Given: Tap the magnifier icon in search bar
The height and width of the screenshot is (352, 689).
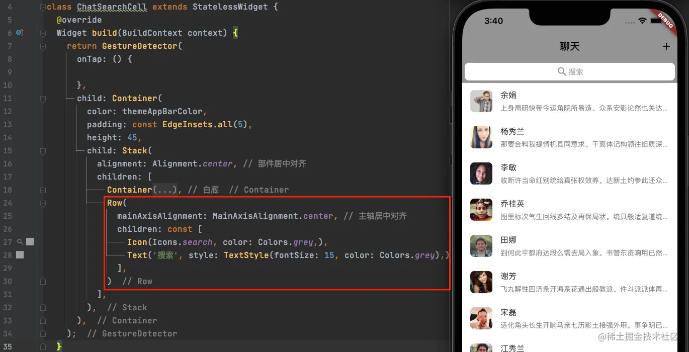Looking at the screenshot, I should click(562, 71).
